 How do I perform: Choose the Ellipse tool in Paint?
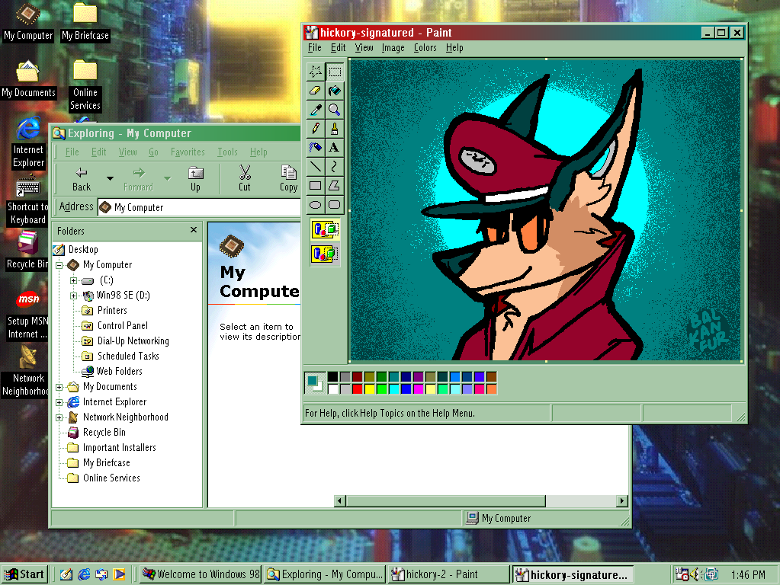pos(316,205)
